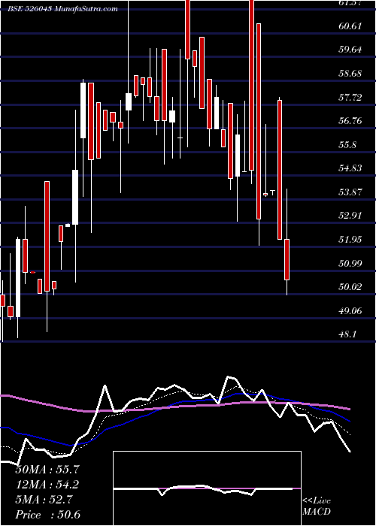Click the 57.72 price axis label
Image resolution: width=376 pixels, height=526 pixels.
(350, 98)
